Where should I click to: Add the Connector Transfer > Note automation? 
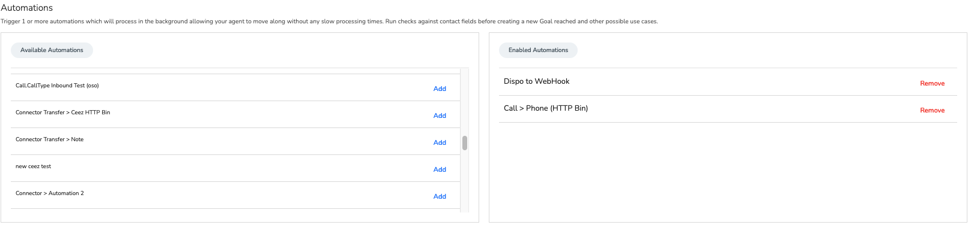pyautogui.click(x=440, y=142)
